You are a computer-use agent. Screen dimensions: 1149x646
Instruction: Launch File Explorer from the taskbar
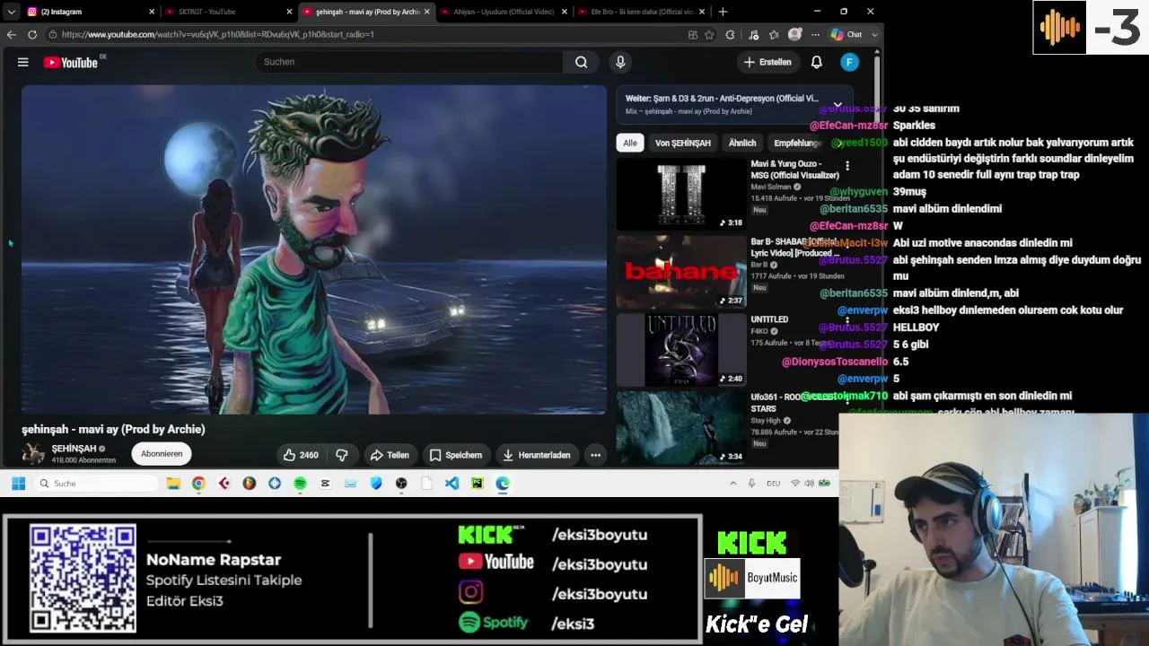pyautogui.click(x=173, y=484)
